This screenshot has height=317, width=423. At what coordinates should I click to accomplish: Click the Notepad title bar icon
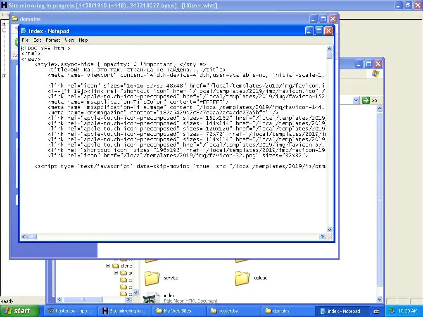24,31
